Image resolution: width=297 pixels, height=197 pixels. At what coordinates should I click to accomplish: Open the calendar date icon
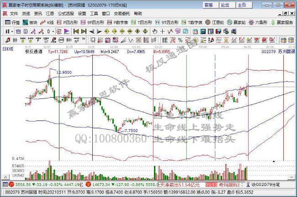pos(195,32)
